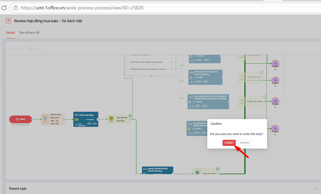Click the add-shapes icon in the diagram toolbar
This screenshot has width=321, height=194.
click(30, 49)
